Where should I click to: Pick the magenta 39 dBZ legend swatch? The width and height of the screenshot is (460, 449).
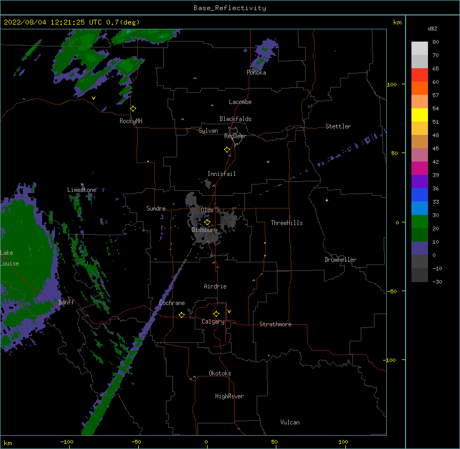(x=419, y=168)
